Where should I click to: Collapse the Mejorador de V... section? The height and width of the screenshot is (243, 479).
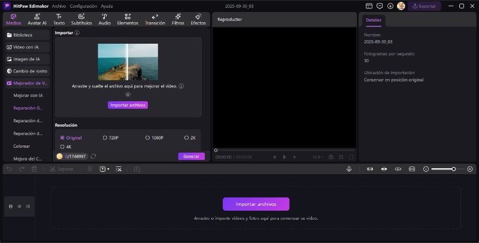pyautogui.click(x=26, y=83)
